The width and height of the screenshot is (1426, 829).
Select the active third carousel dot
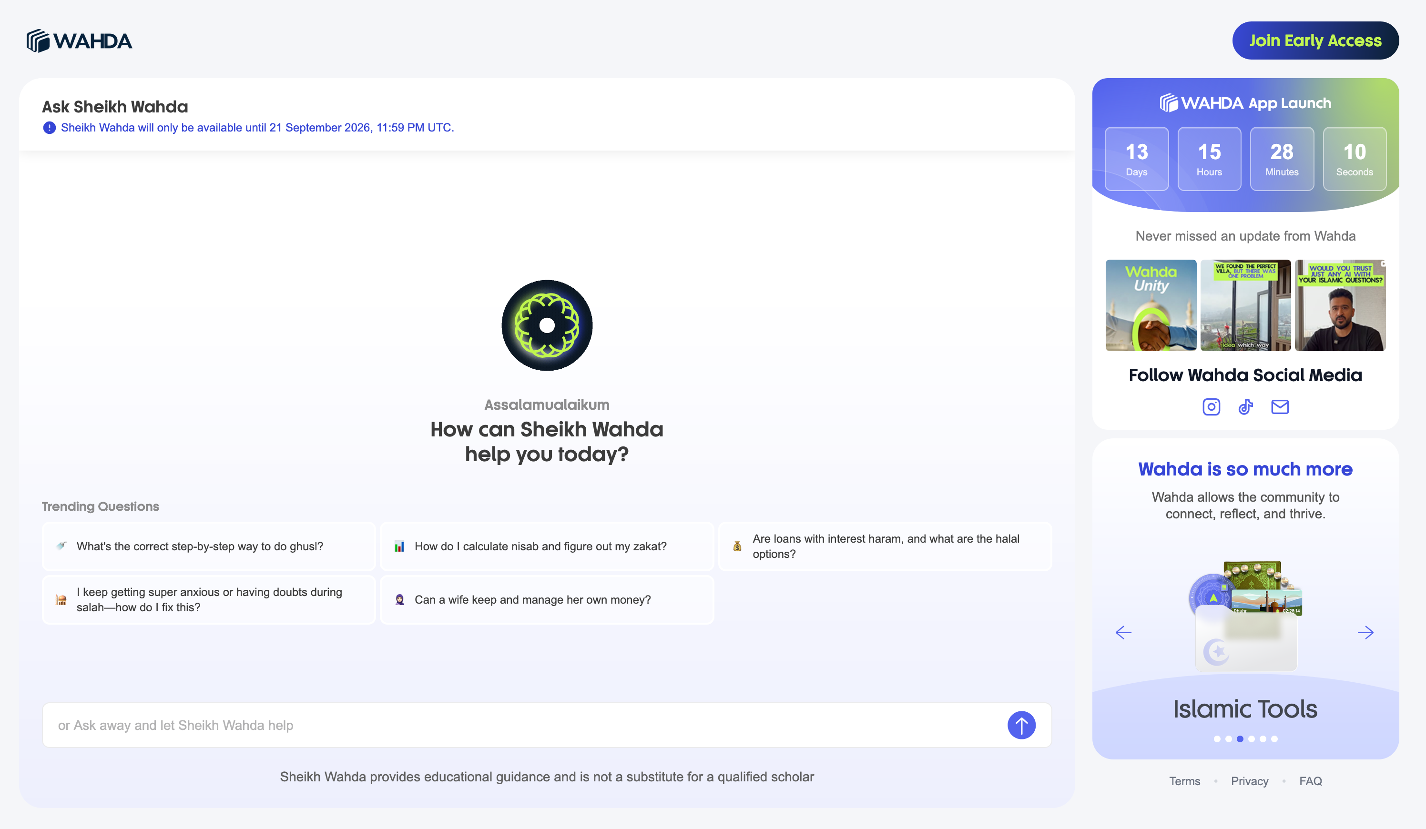(x=1240, y=738)
